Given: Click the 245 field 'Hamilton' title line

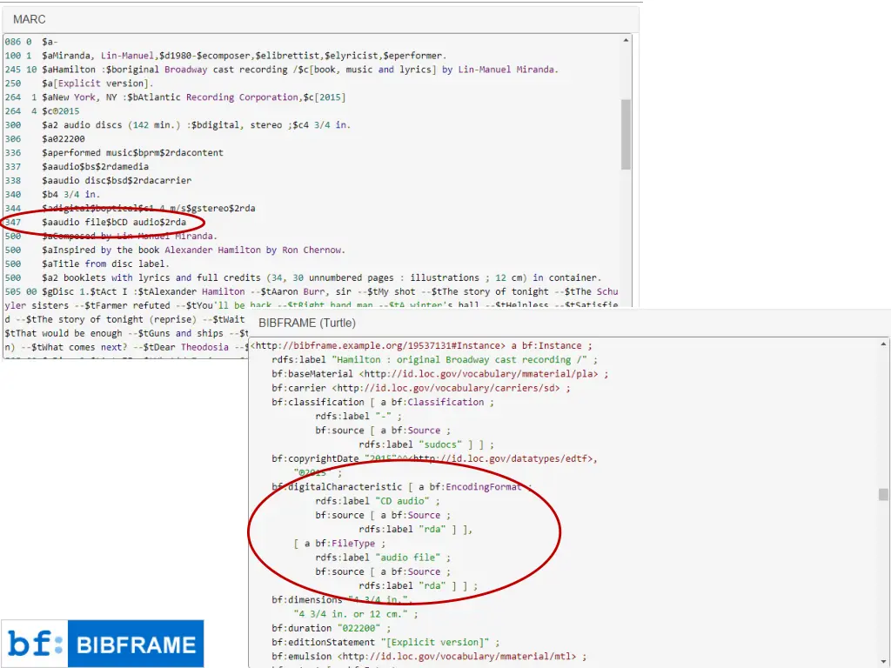Looking at the screenshot, I should (282, 70).
